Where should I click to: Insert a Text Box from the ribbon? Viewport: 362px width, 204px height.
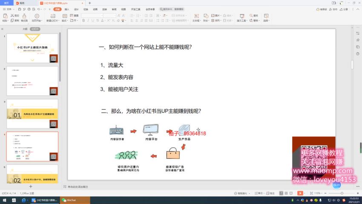[196, 16]
